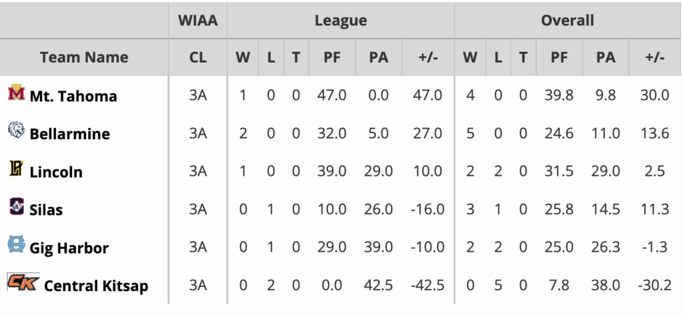Click the League section header

tap(341, 21)
